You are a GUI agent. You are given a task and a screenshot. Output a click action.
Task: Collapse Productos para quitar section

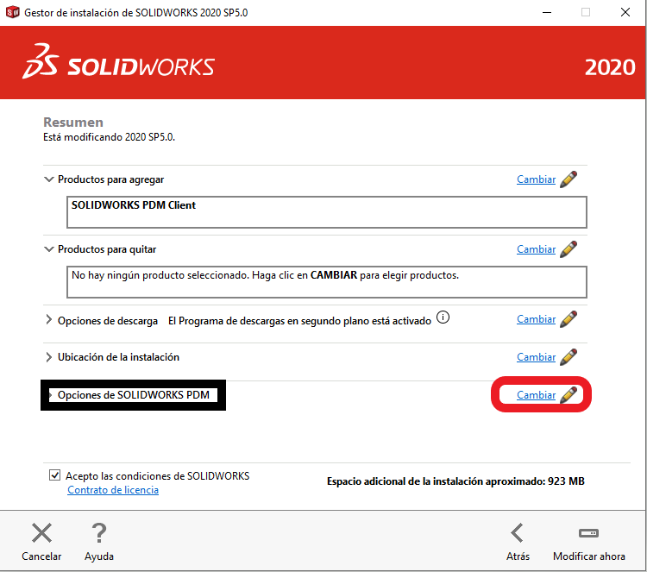[49, 249]
